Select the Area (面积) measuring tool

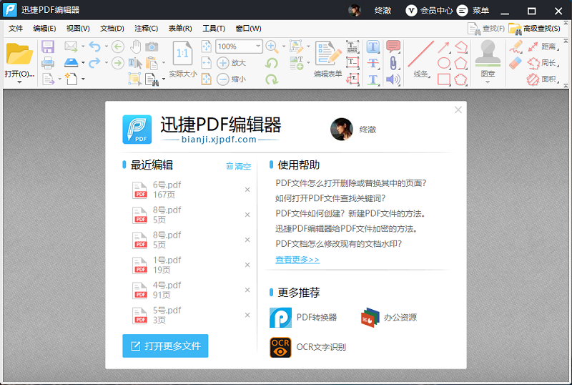(543, 79)
